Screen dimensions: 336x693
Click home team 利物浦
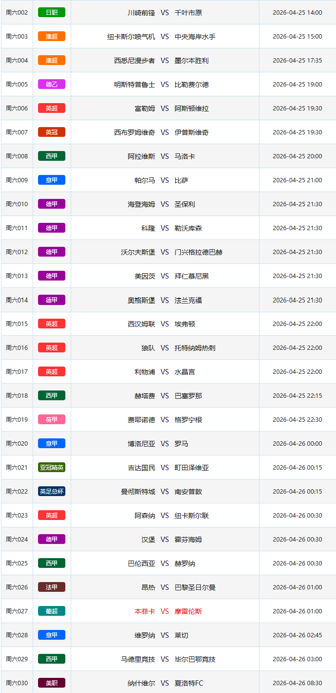pos(145,372)
